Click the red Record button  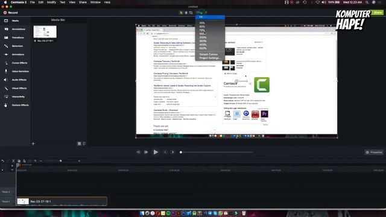(x=11, y=13)
